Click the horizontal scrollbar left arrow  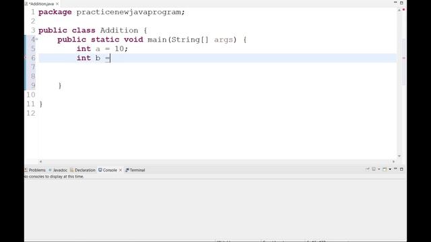[40, 161]
